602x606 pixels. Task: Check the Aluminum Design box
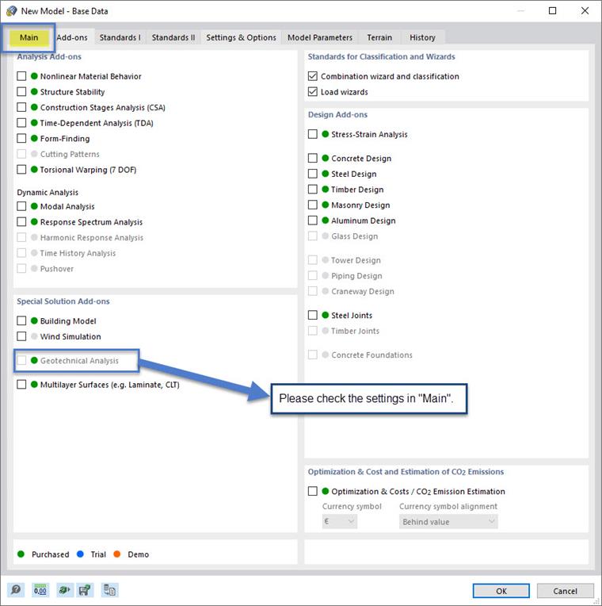313,221
